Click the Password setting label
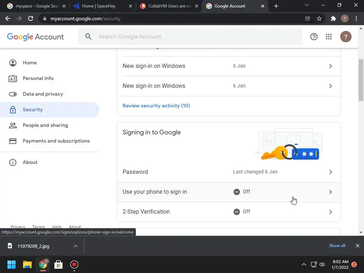Screen dimensions: 364x273 tap(135, 172)
